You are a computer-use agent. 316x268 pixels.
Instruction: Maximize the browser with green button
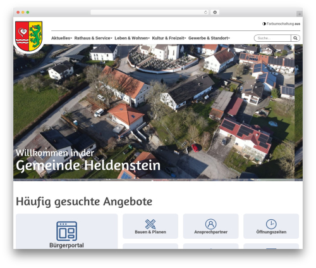point(28,13)
